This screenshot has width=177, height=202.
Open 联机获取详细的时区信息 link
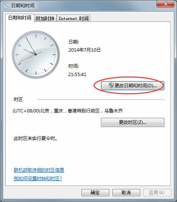pyautogui.click(x=39, y=170)
